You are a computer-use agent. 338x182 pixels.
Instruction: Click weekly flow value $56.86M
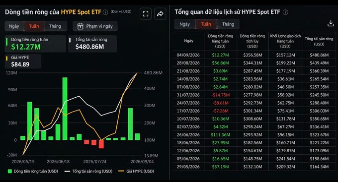tap(220, 63)
